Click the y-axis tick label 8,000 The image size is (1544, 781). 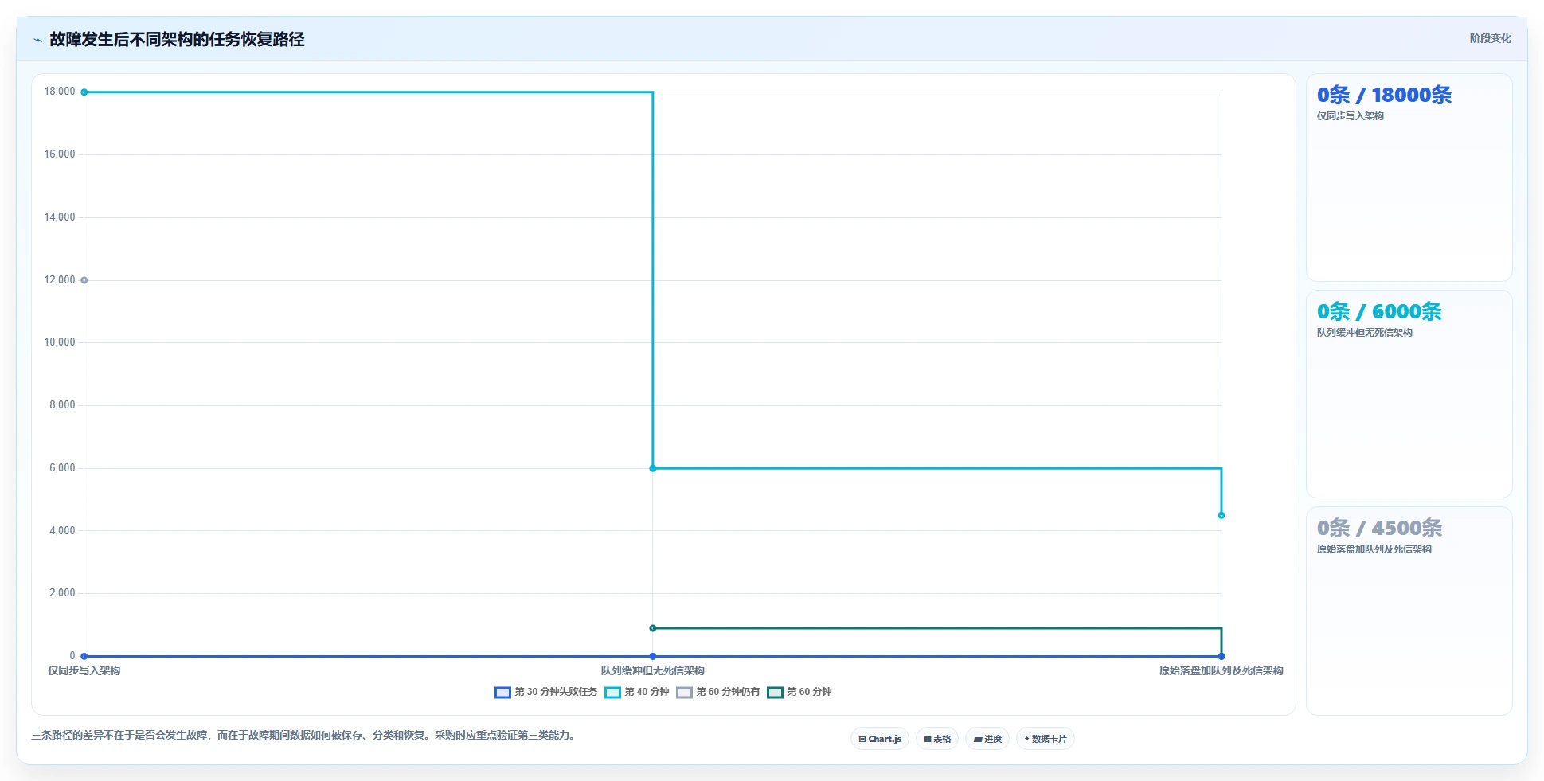[62, 405]
